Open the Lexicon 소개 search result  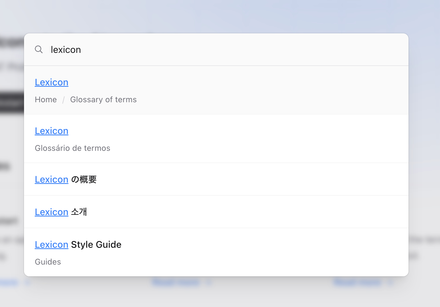click(x=52, y=212)
